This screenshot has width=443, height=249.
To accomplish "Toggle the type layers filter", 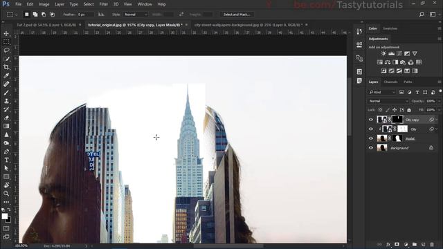I will tap(417, 92).
